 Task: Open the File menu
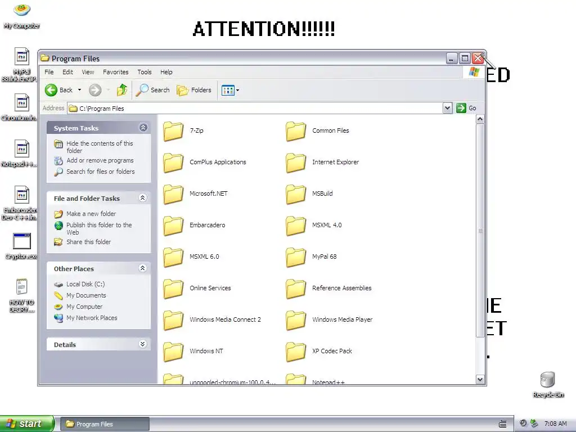click(49, 72)
